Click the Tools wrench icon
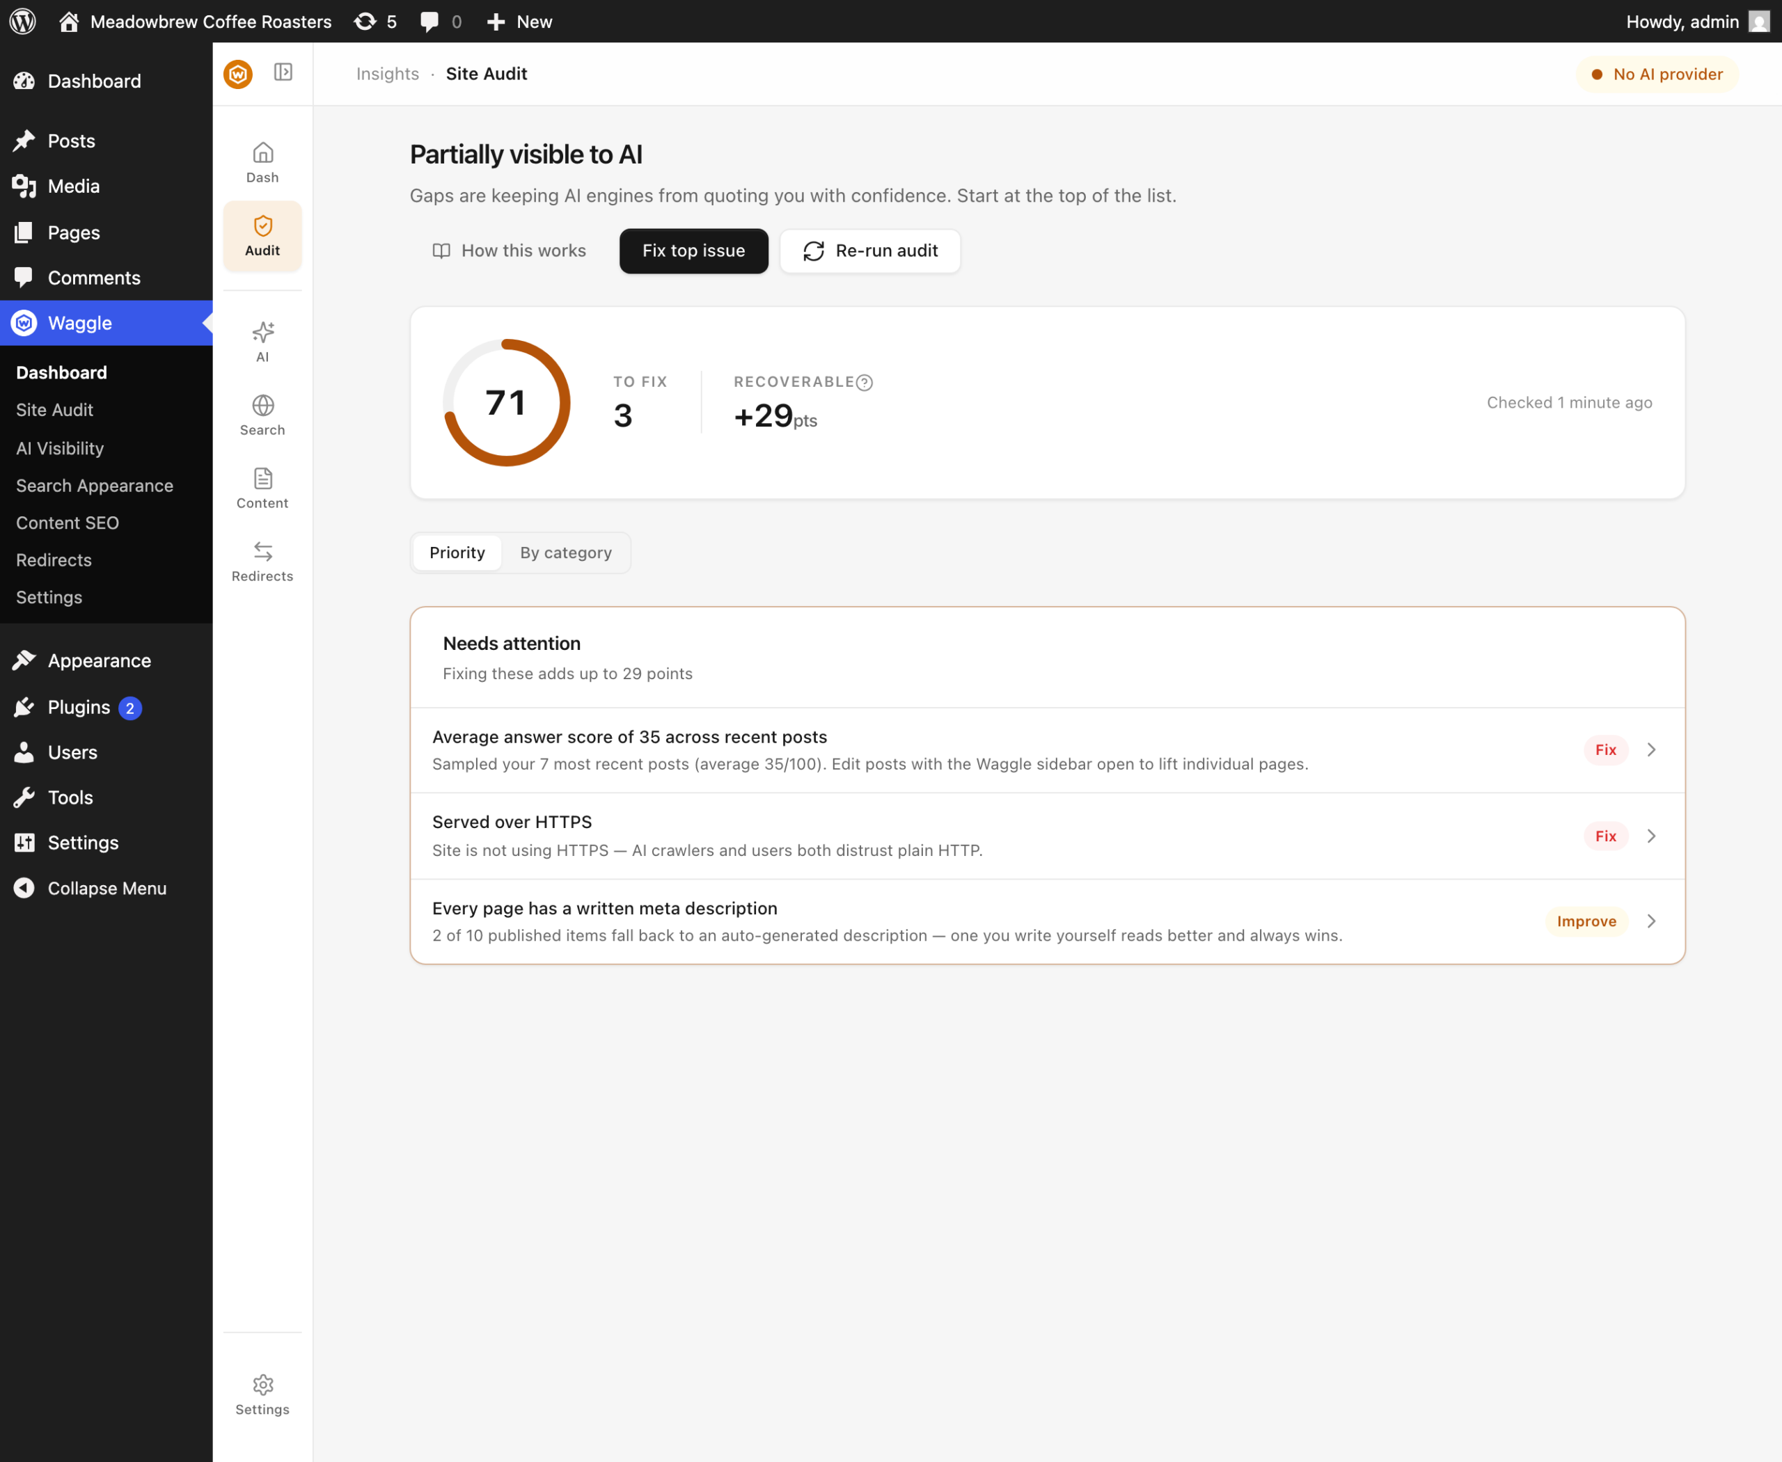This screenshot has width=1782, height=1462. pyautogui.click(x=24, y=797)
